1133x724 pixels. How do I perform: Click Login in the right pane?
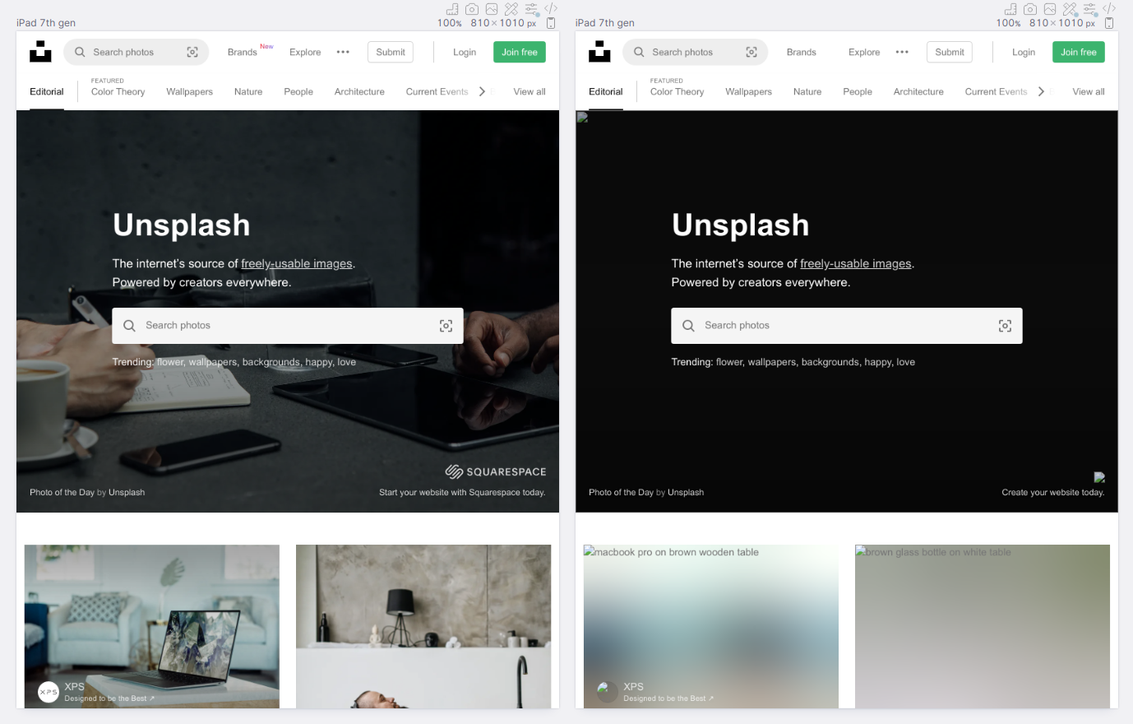1024,52
